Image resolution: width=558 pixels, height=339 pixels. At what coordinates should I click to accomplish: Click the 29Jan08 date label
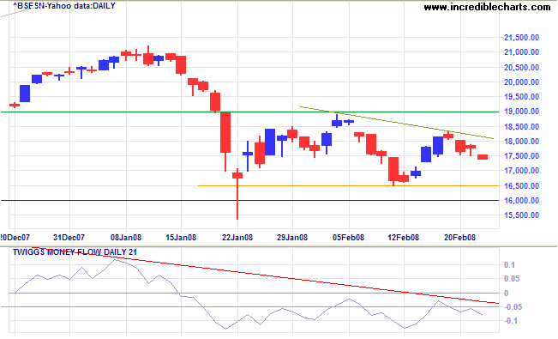[x=292, y=238]
